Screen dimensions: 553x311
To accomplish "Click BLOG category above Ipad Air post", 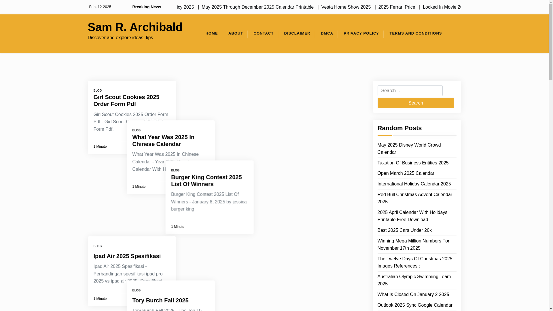I will pyautogui.click(x=97, y=246).
